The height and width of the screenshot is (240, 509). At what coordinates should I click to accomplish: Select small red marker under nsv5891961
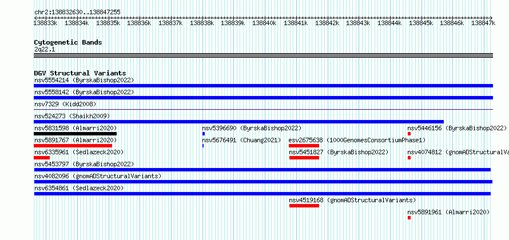[409, 218]
